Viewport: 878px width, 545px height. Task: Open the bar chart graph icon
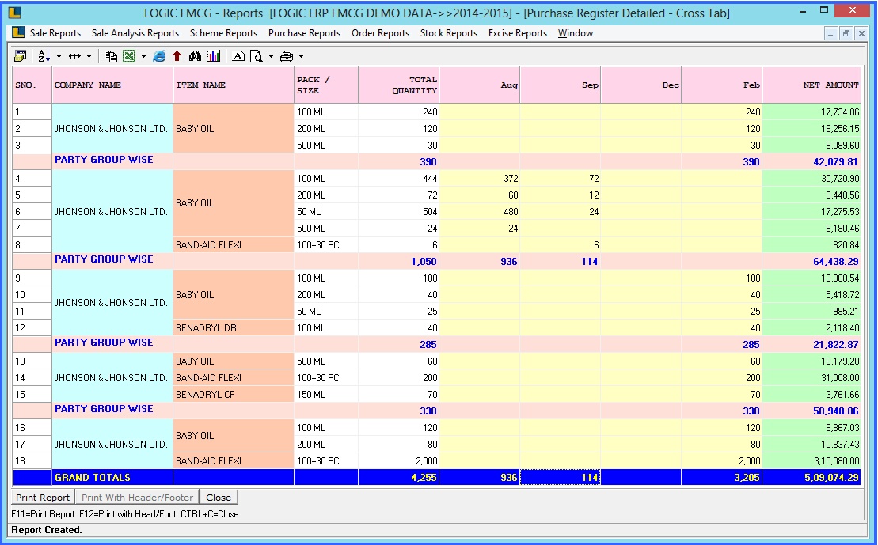coord(213,56)
